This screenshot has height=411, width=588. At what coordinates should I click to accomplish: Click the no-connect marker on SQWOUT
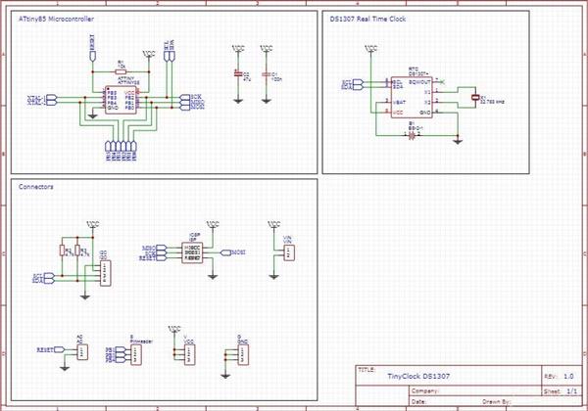pos(443,81)
